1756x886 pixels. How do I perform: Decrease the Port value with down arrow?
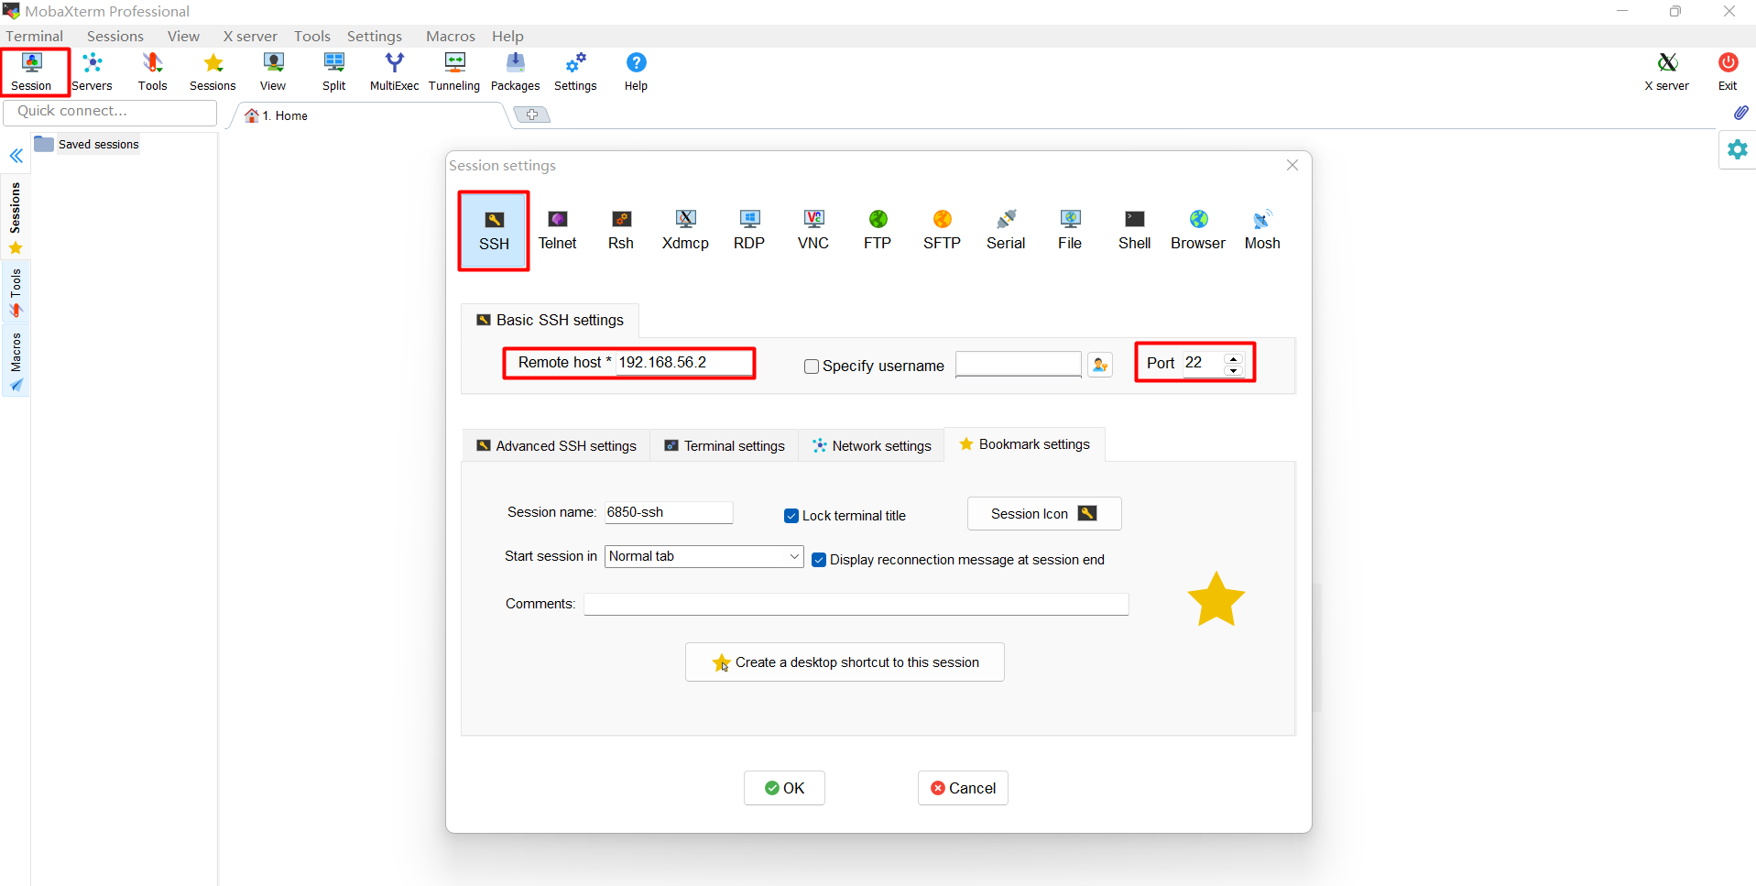(1234, 370)
